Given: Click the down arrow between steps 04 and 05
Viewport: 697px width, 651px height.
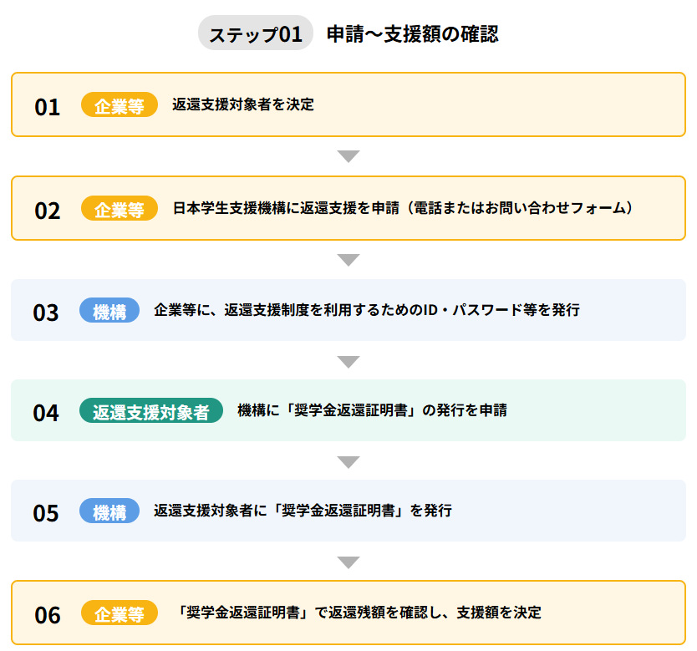Looking at the screenshot, I should [x=348, y=462].
